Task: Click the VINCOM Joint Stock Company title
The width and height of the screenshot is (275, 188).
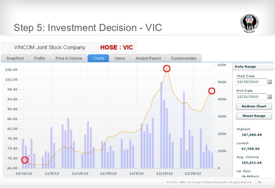Action: coord(49,48)
